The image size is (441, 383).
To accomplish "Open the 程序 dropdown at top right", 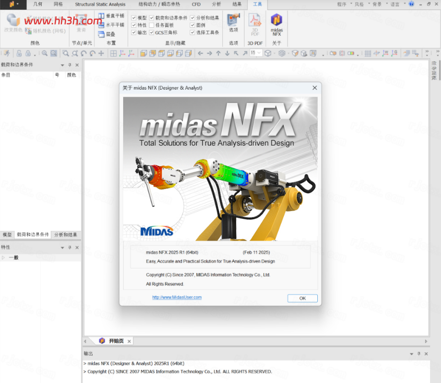I will point(345,4).
